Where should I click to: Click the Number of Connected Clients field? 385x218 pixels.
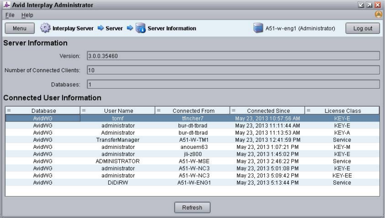[x=233, y=70]
